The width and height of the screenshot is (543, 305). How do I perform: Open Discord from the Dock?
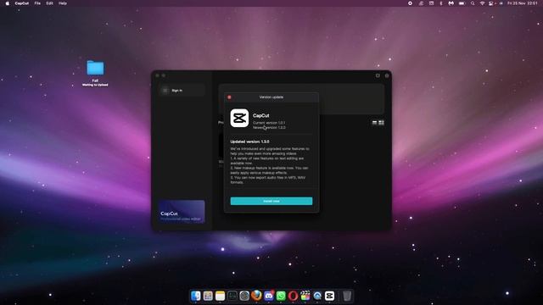[269, 296]
